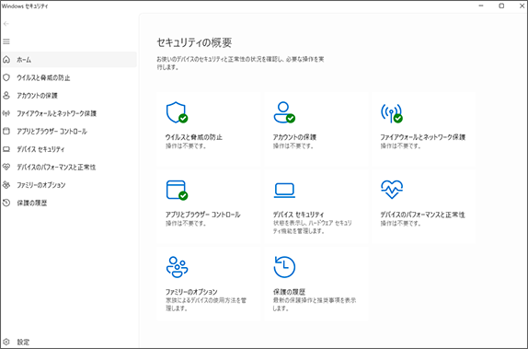Click the back arrow icon
This screenshot has height=349, width=528.
(6, 24)
